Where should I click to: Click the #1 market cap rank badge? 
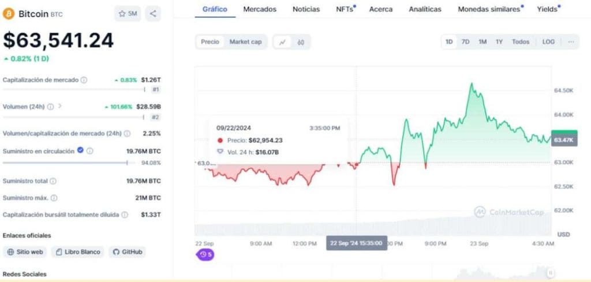pos(156,89)
